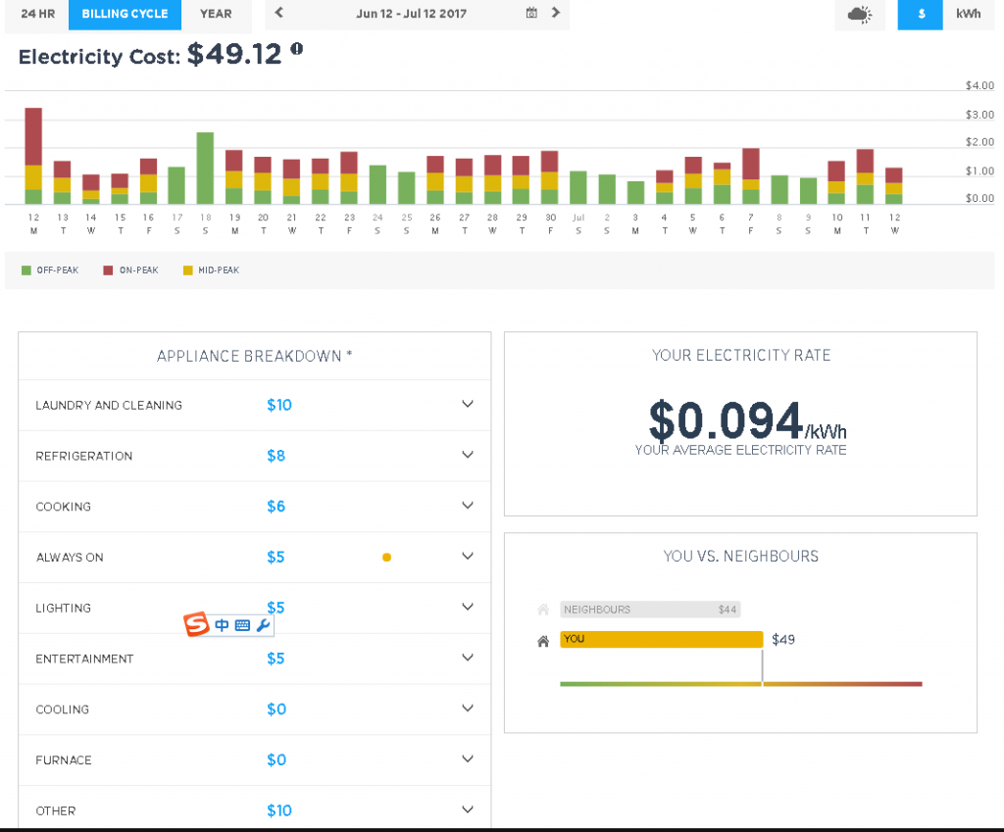Expand the Refrigeration breakdown
This screenshot has width=1004, height=832.
pos(468,456)
